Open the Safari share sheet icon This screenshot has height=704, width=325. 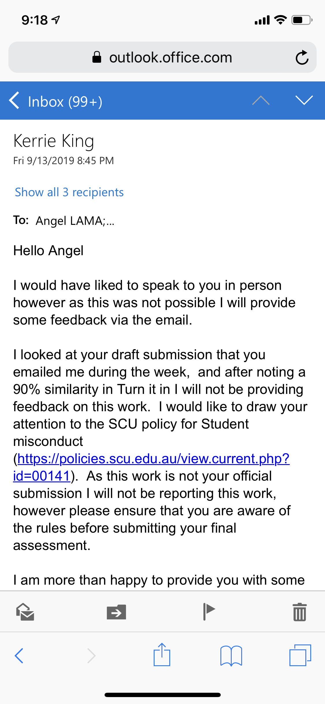click(162, 654)
